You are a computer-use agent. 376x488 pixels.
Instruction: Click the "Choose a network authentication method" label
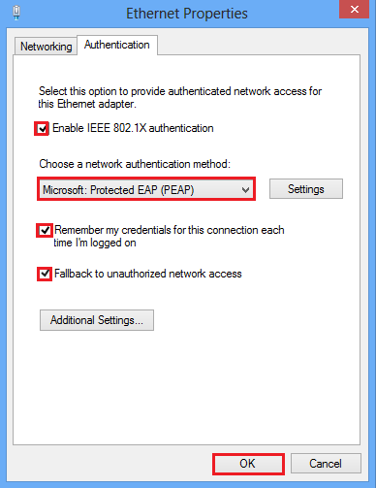135,164
